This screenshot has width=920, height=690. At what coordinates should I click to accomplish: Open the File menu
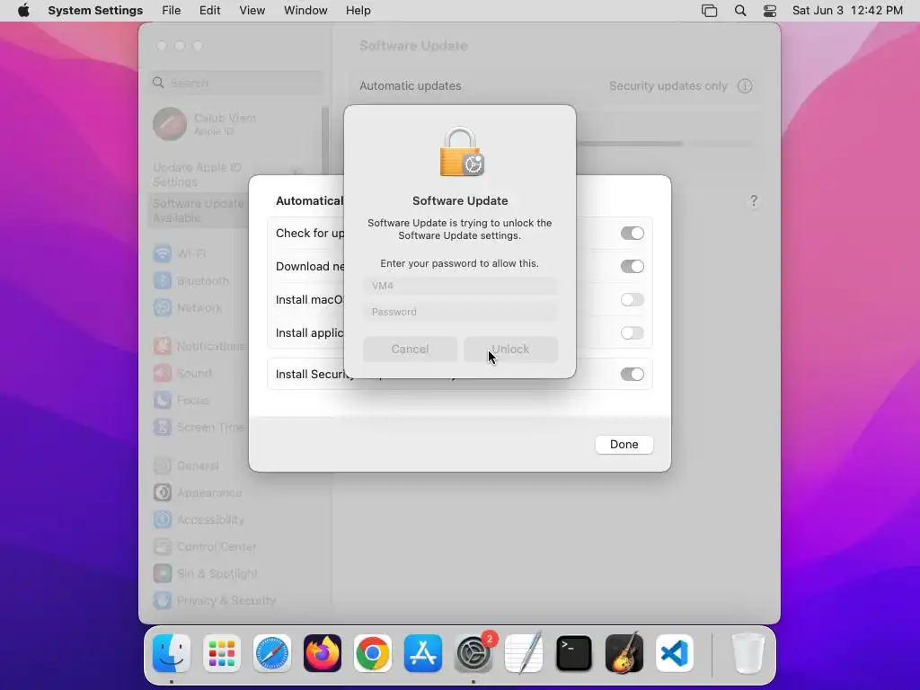(x=172, y=11)
